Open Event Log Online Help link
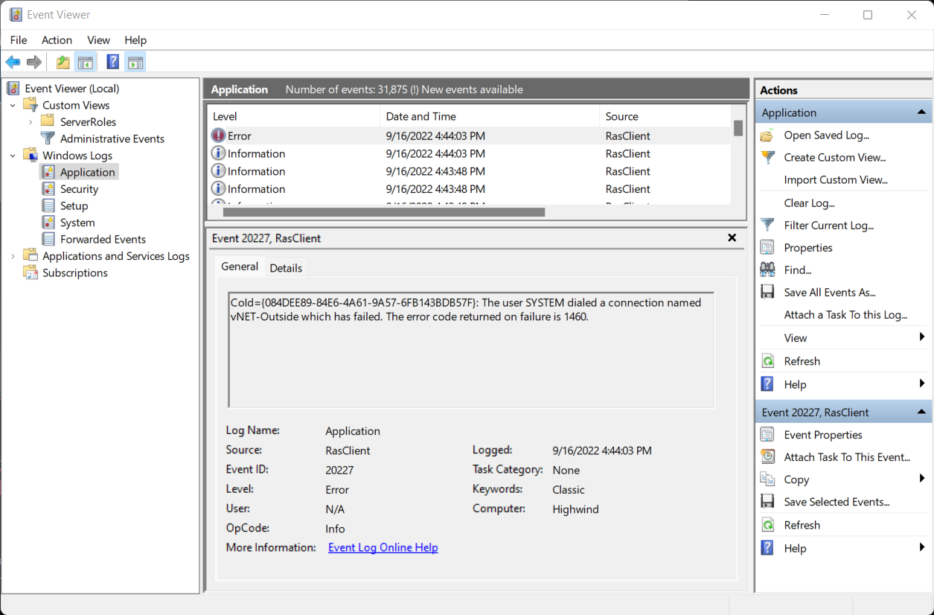934x615 pixels. pos(383,547)
